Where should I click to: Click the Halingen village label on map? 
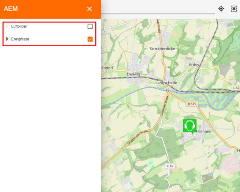(203, 131)
